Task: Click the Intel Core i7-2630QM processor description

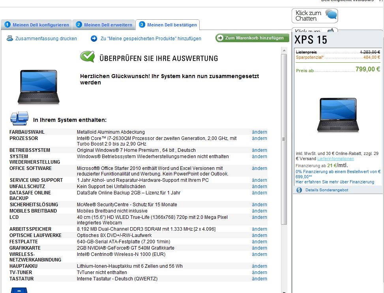Action: [x=157, y=141]
